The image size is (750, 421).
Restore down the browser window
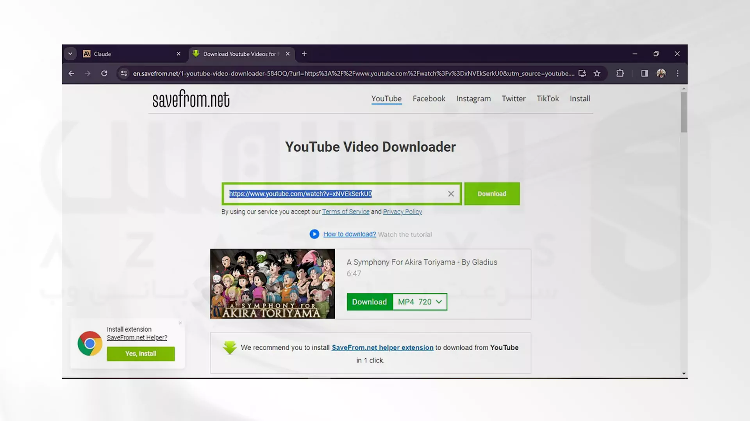pyautogui.click(x=656, y=54)
